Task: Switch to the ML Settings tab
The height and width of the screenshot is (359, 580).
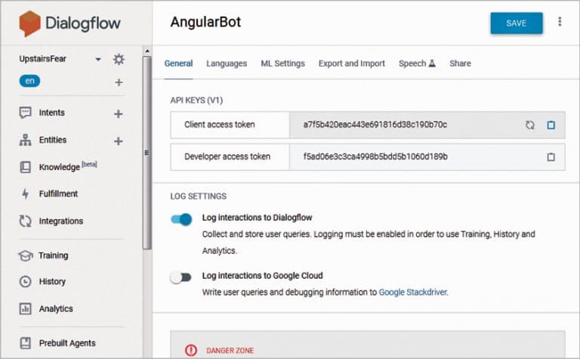Action: coord(282,63)
